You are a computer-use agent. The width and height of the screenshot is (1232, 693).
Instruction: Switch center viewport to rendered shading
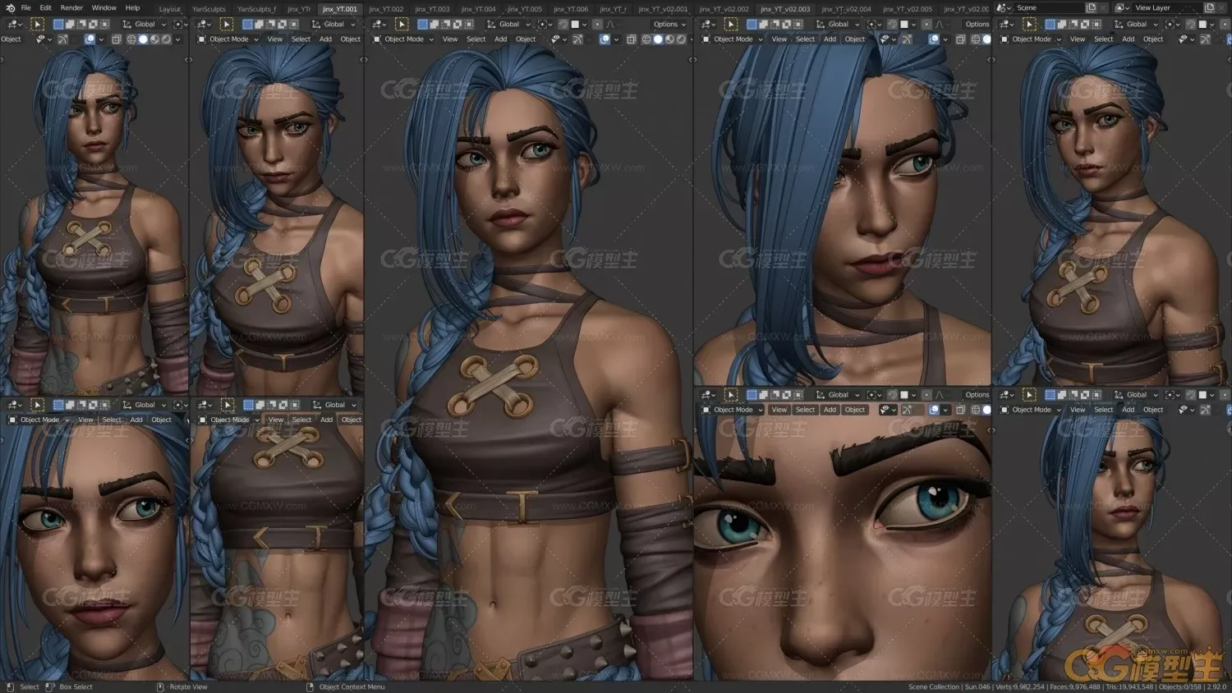(x=681, y=39)
